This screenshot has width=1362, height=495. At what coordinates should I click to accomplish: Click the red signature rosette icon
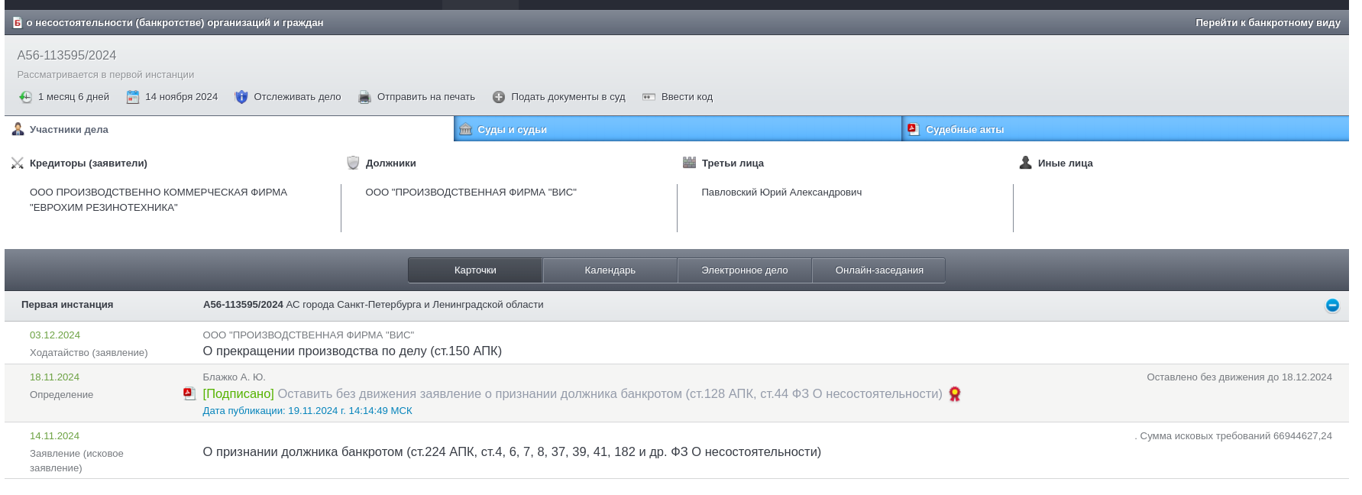click(954, 394)
